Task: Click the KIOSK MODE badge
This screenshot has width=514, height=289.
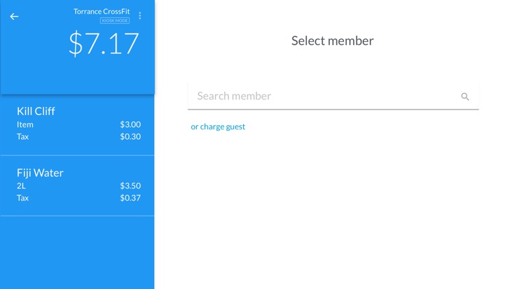Action: pyautogui.click(x=114, y=21)
